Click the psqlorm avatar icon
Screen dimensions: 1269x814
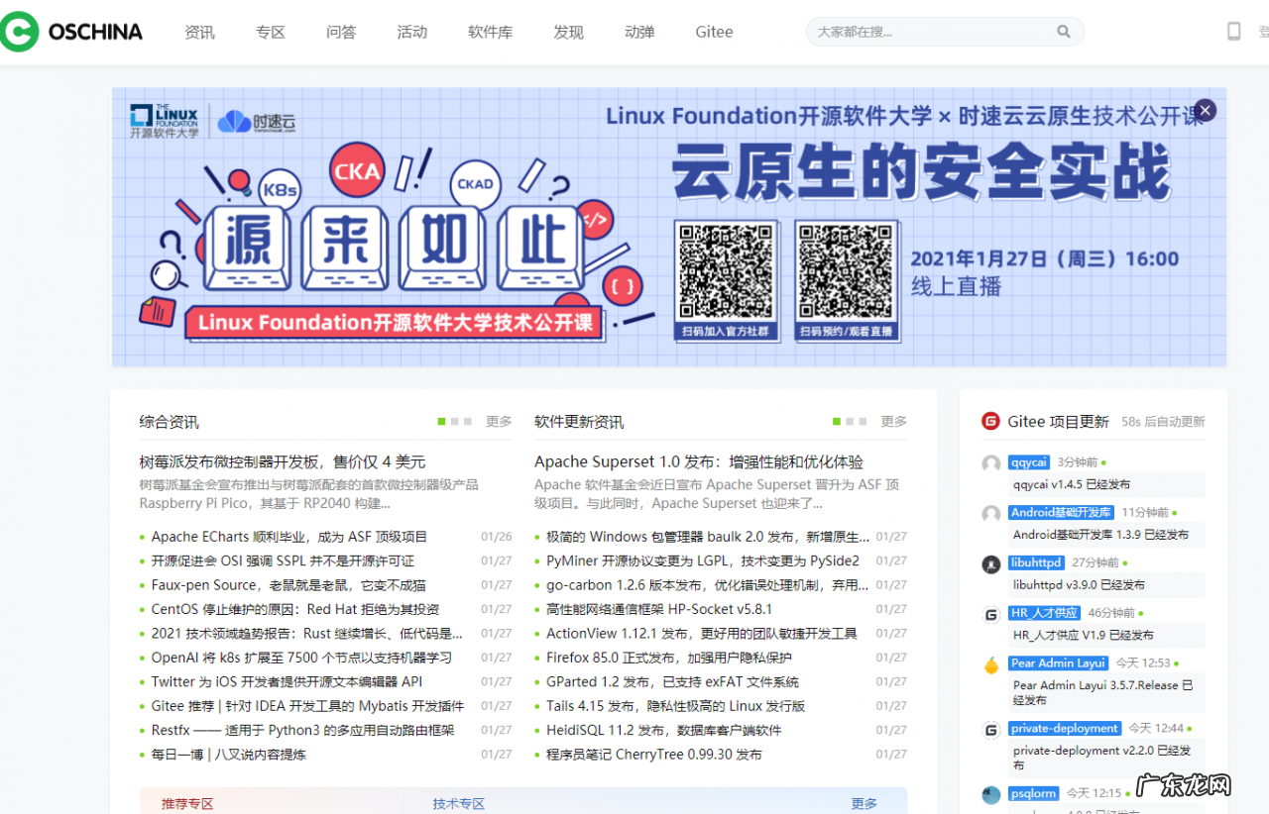[990, 794]
